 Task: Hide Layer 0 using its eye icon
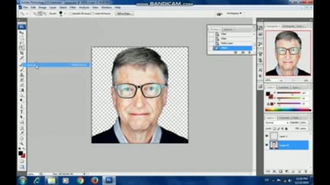[x=267, y=145]
